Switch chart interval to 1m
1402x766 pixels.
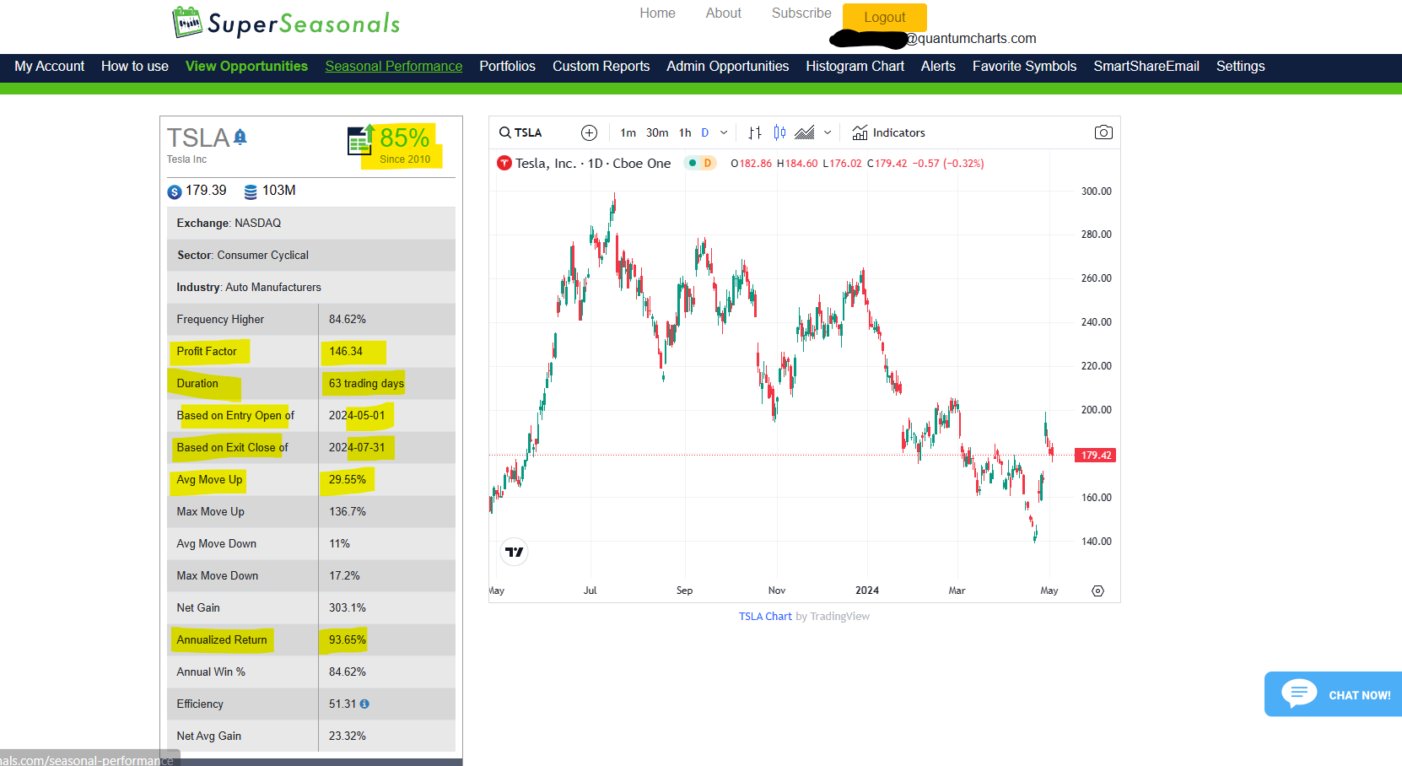pos(628,132)
